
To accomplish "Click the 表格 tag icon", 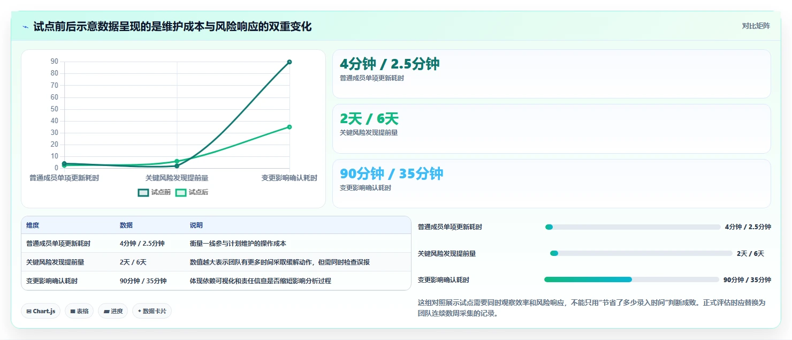I will (x=73, y=311).
